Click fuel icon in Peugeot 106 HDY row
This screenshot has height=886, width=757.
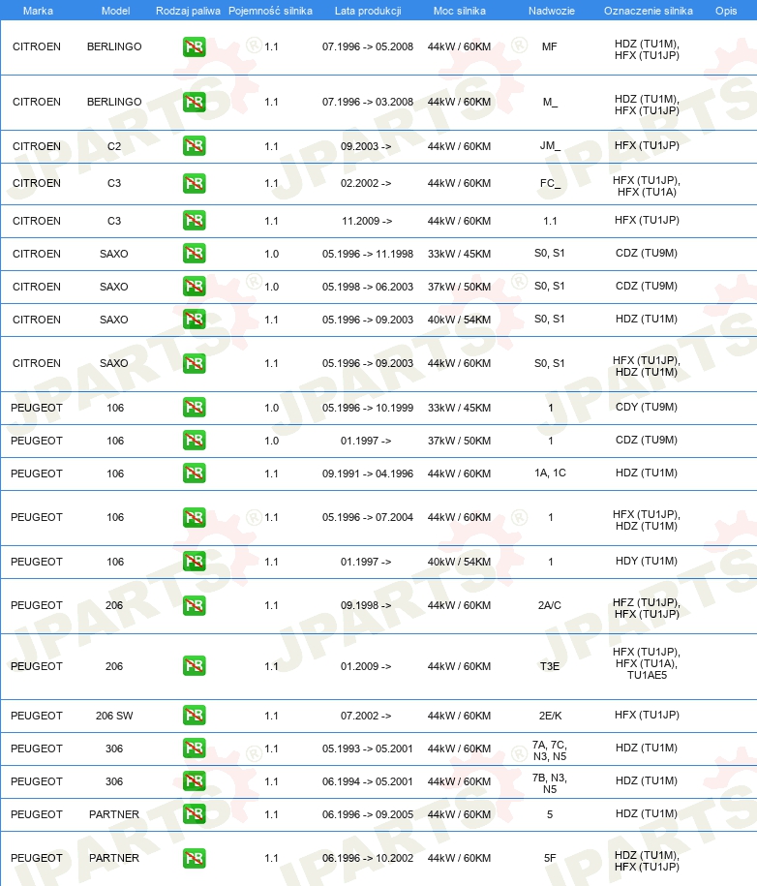coord(194,562)
